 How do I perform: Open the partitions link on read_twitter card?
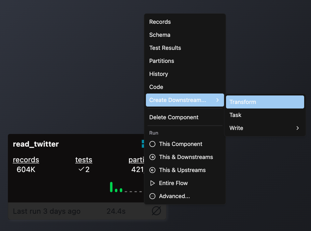click(x=136, y=160)
